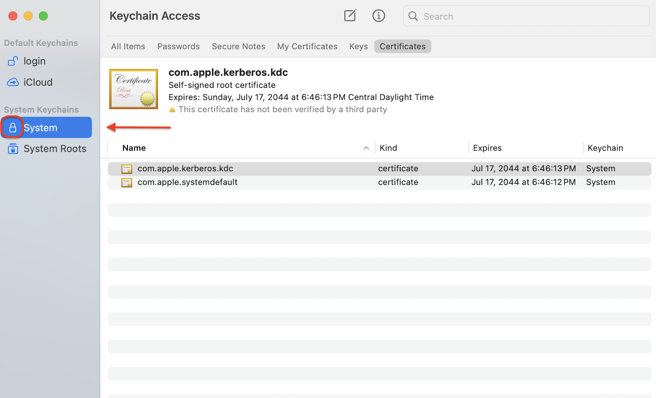Click the cloud icon beside iCloud

pyautogui.click(x=13, y=82)
